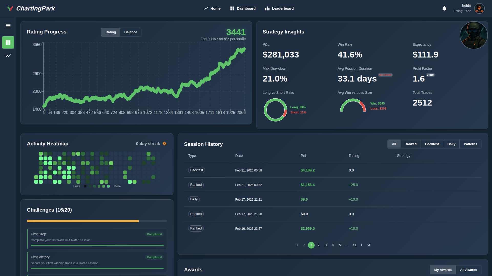Show All Awards
Image resolution: width=492 pixels, height=276 pixels.
tap(468, 270)
